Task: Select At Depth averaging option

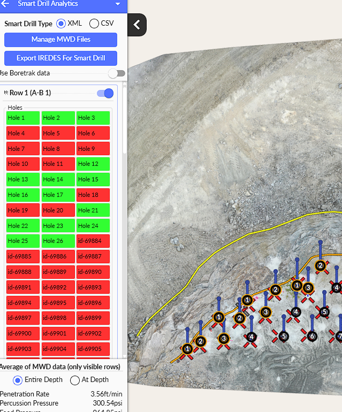Action: [75, 380]
